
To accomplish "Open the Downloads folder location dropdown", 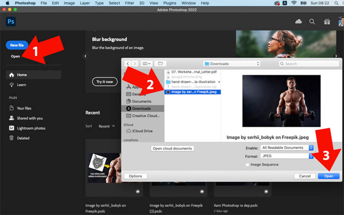I will 232,64.
